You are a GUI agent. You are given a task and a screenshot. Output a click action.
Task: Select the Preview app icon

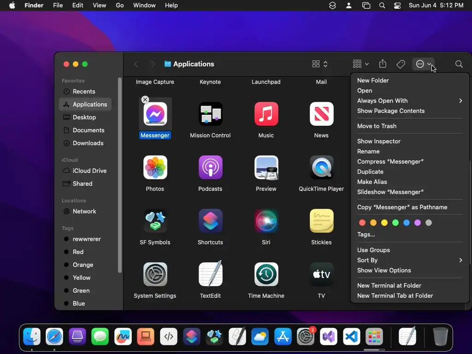click(266, 167)
